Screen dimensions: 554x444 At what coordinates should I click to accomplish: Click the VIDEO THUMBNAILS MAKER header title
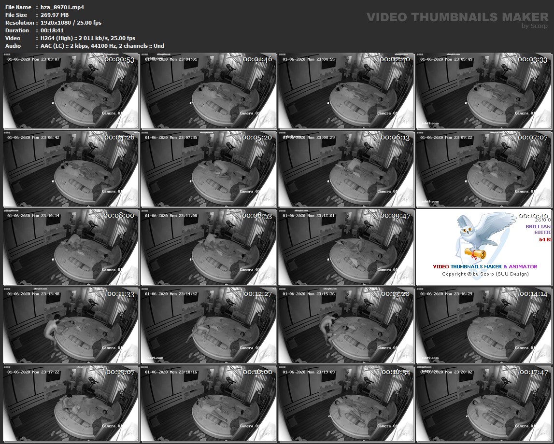[457, 17]
